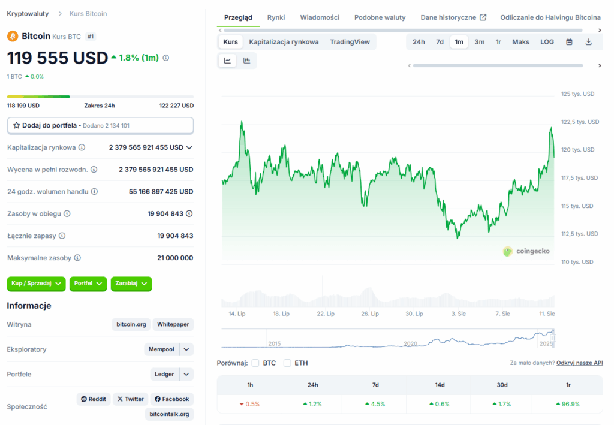This screenshot has height=425, width=614.
Task: Enable the ETH comparison checkbox
Action: [287, 363]
